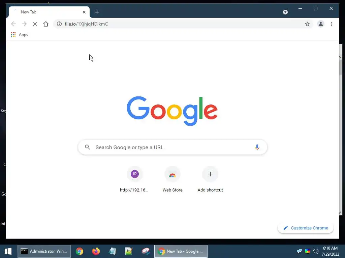Open Customize Chrome button

click(x=305, y=228)
